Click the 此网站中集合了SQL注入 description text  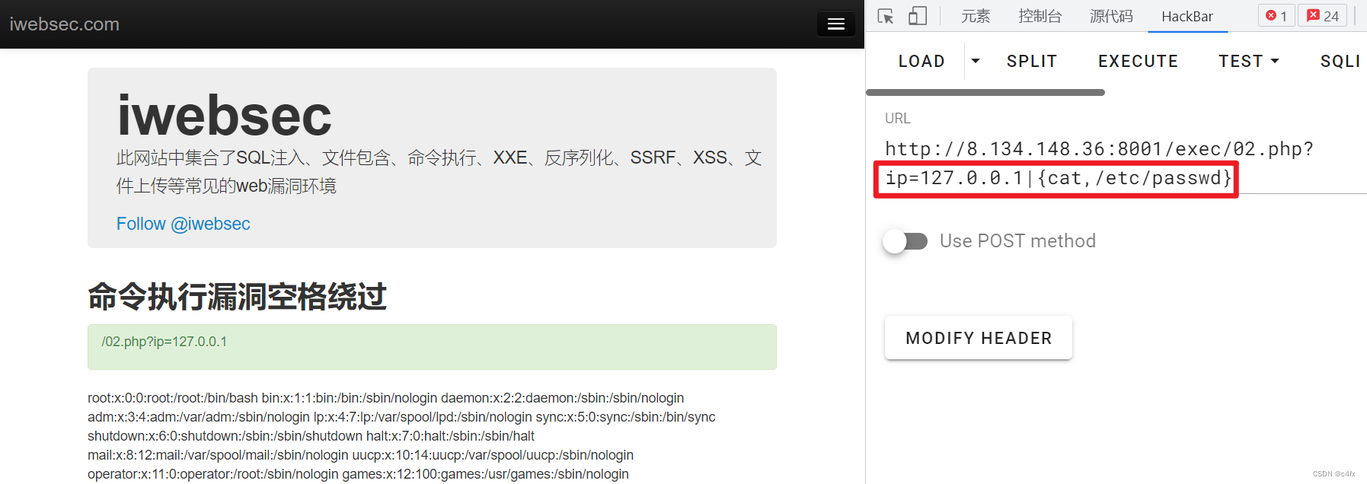[x=439, y=171]
